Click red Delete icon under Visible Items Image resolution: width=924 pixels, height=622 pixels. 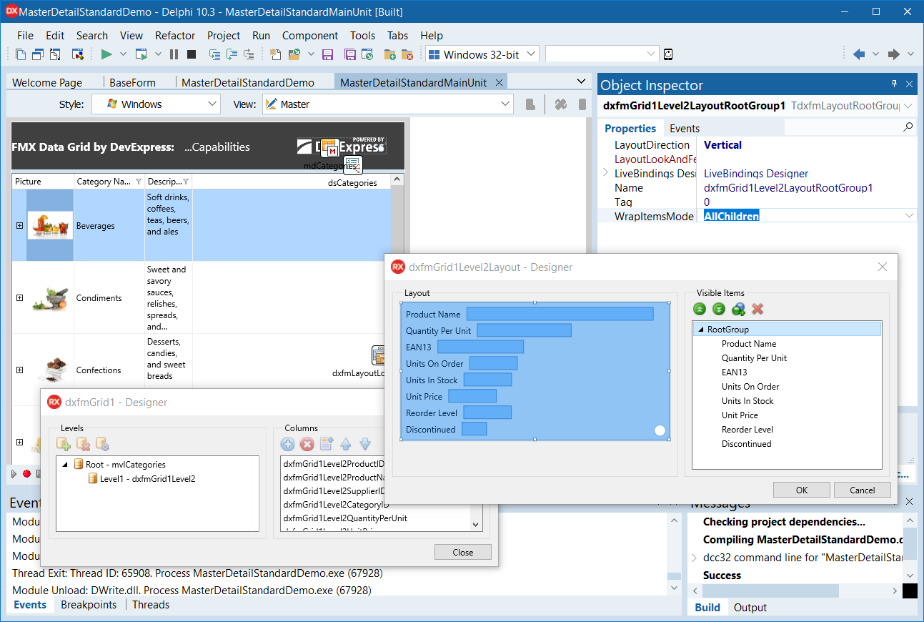757,309
